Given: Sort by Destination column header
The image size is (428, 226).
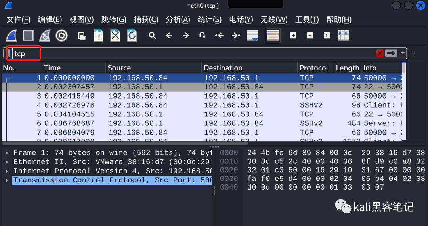Looking at the screenshot, I should [x=250, y=68].
